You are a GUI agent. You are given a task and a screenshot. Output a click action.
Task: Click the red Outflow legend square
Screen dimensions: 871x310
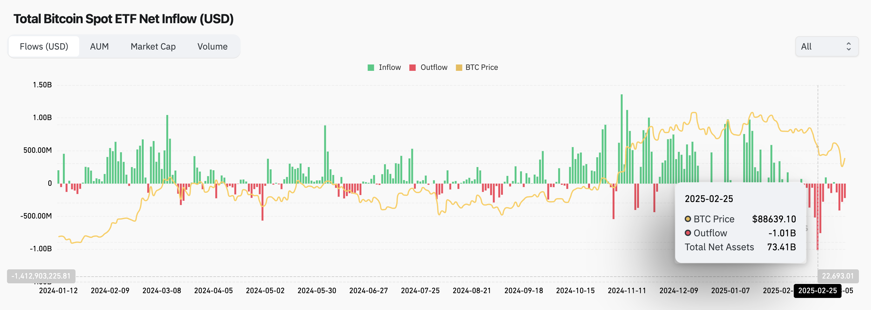click(x=412, y=68)
